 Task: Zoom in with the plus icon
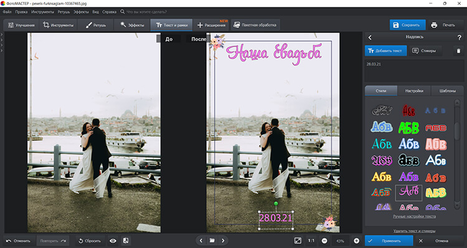tap(356, 241)
